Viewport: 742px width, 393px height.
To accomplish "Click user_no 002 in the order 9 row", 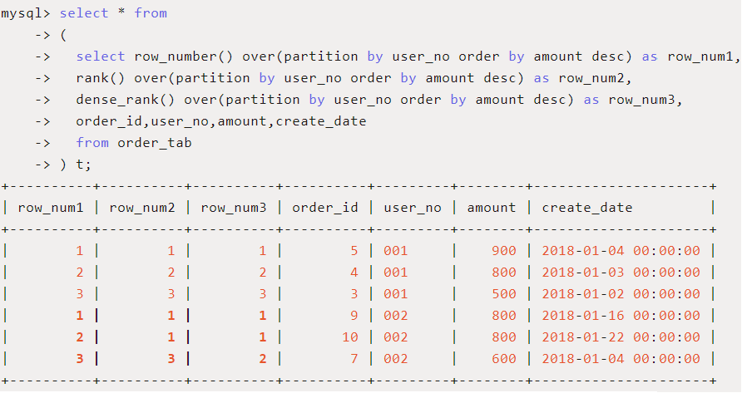I will coord(396,316).
